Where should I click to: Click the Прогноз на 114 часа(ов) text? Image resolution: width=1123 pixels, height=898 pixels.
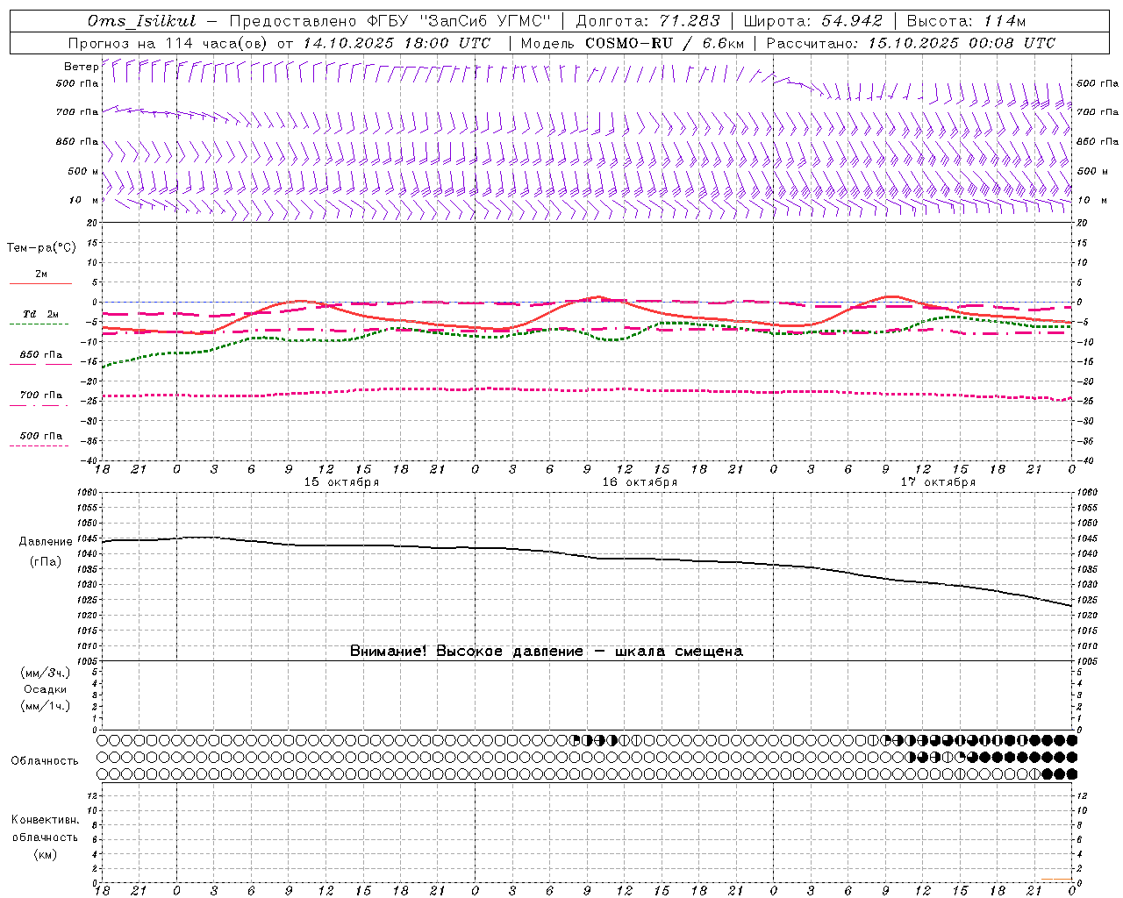click(168, 43)
